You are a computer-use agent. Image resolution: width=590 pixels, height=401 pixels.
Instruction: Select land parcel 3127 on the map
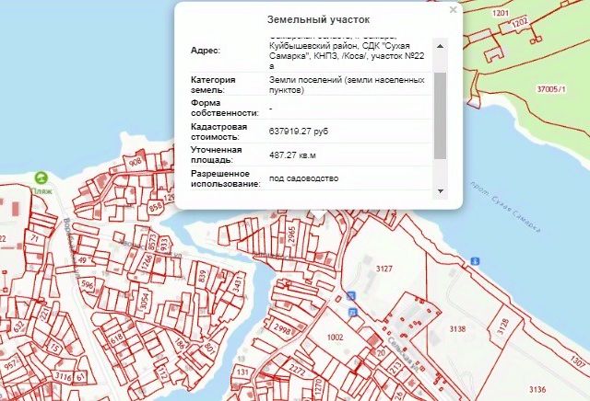tap(385, 269)
